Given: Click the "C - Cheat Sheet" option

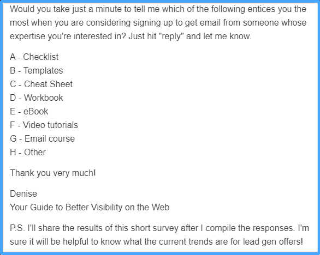Looking at the screenshot, I should [41, 84].
